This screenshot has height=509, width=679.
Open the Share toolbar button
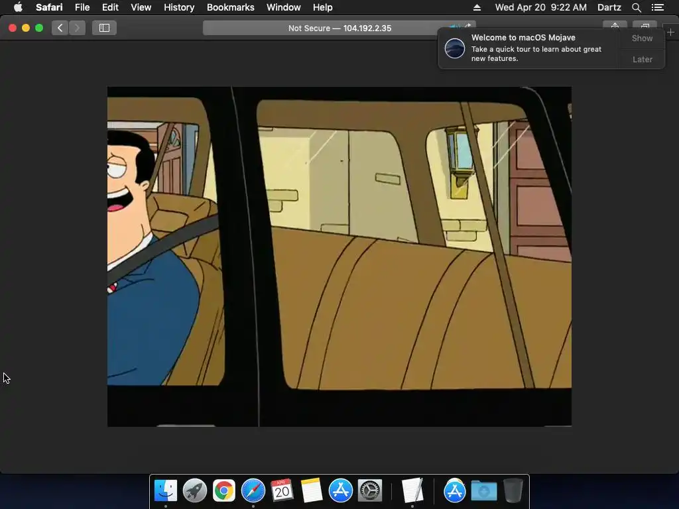(615, 26)
